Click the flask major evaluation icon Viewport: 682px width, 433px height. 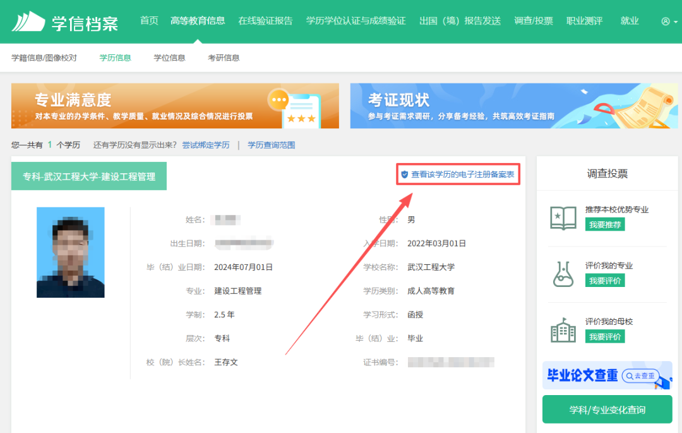563,274
